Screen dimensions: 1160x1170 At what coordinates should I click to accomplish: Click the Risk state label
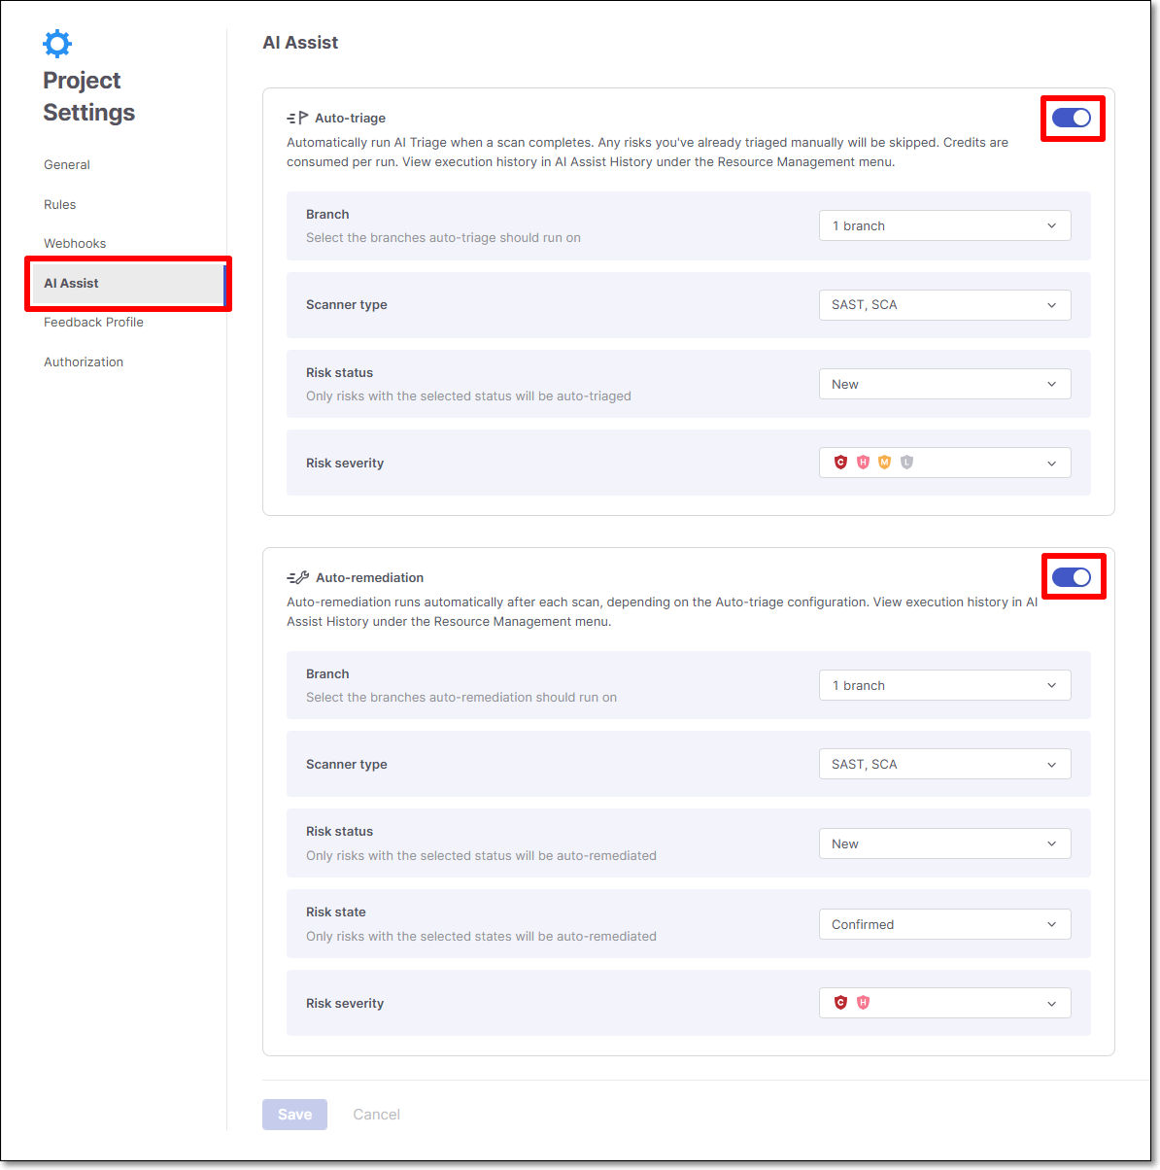336,912
